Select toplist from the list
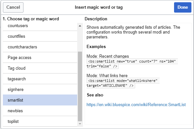 coord(40,122)
